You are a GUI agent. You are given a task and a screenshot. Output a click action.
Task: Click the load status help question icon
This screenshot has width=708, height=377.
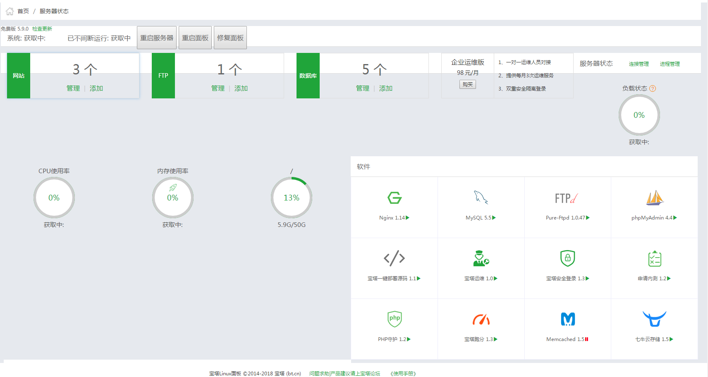tap(653, 88)
